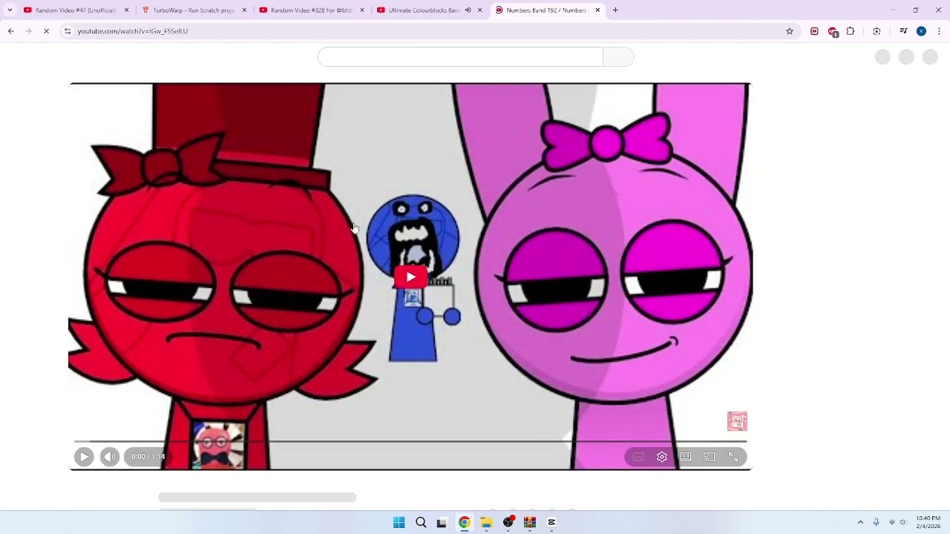
Task: Open the Extensions puzzle menu
Action: 851,31
